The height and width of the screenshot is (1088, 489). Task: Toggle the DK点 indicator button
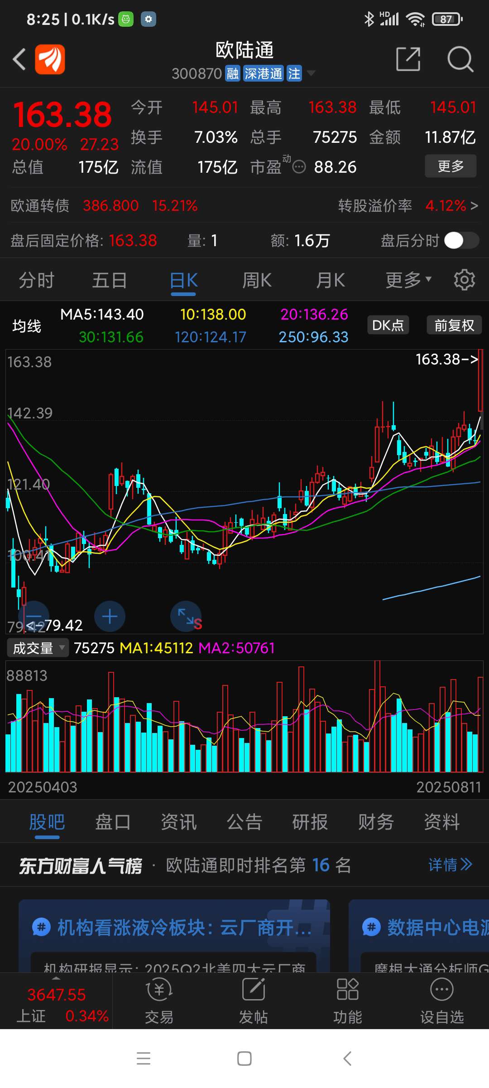pos(388,325)
